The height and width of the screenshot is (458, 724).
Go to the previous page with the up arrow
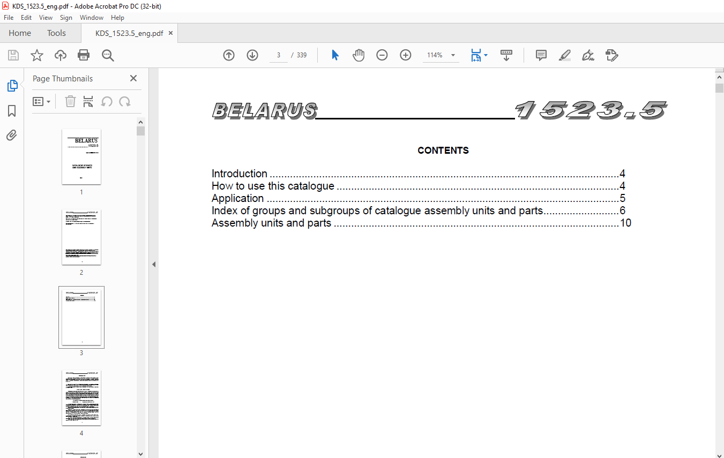(229, 55)
